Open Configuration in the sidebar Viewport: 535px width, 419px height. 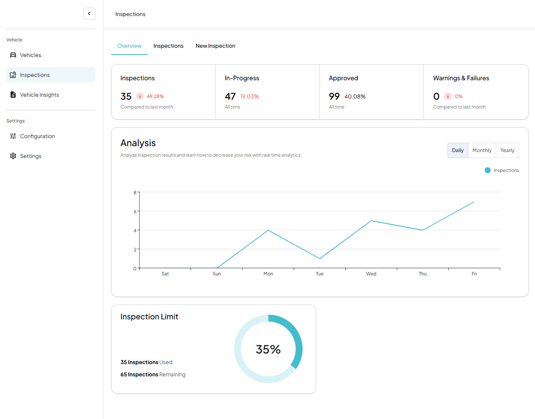point(51,136)
